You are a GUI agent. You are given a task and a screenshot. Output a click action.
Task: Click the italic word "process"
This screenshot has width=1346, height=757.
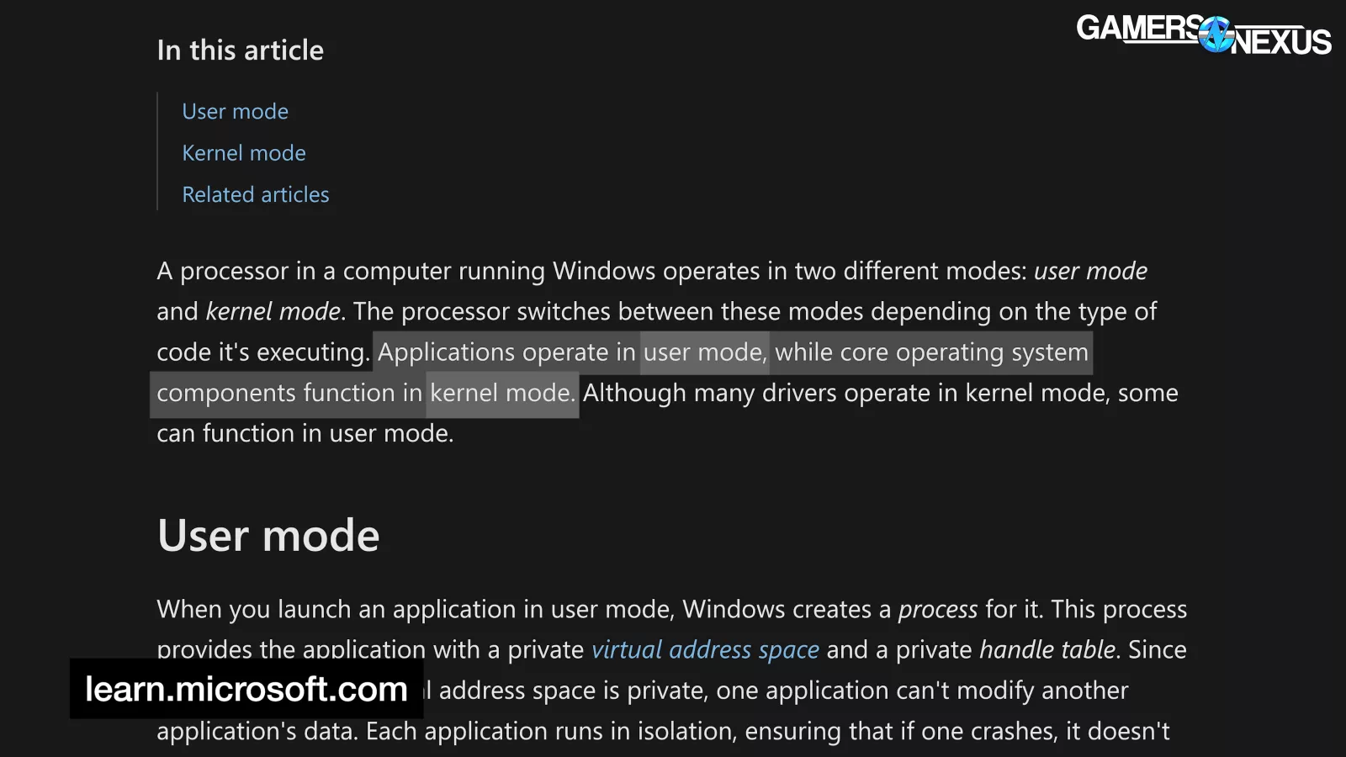point(937,609)
